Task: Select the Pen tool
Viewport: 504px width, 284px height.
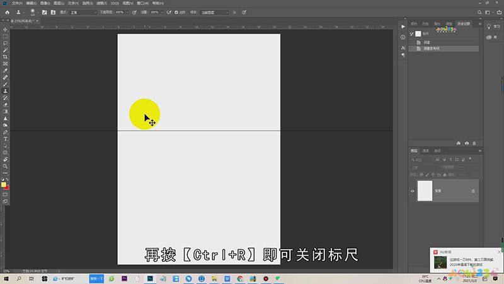Action: pos(5,132)
